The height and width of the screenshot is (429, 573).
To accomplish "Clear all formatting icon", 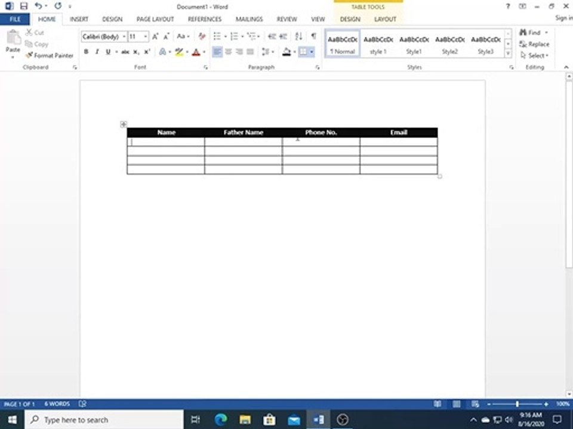I will click(202, 36).
